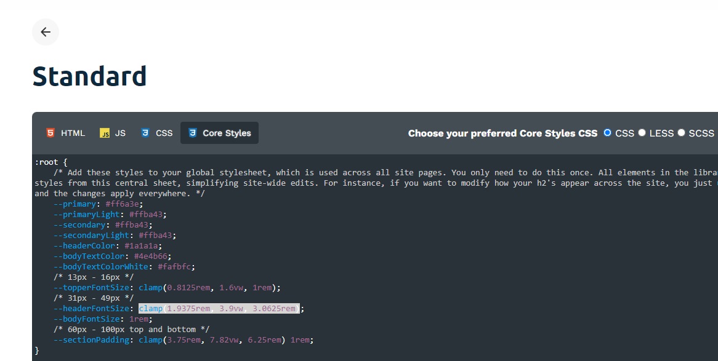
Task: Click the HTML5 icon on HTML tab
Action: click(x=50, y=133)
